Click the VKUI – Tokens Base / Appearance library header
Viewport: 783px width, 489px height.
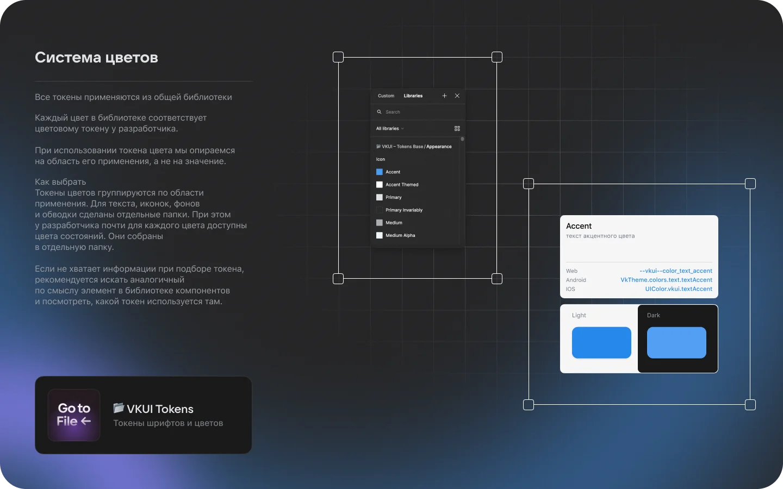click(415, 146)
